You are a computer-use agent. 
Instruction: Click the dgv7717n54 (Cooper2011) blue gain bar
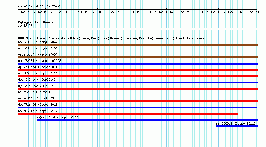[147, 120]
